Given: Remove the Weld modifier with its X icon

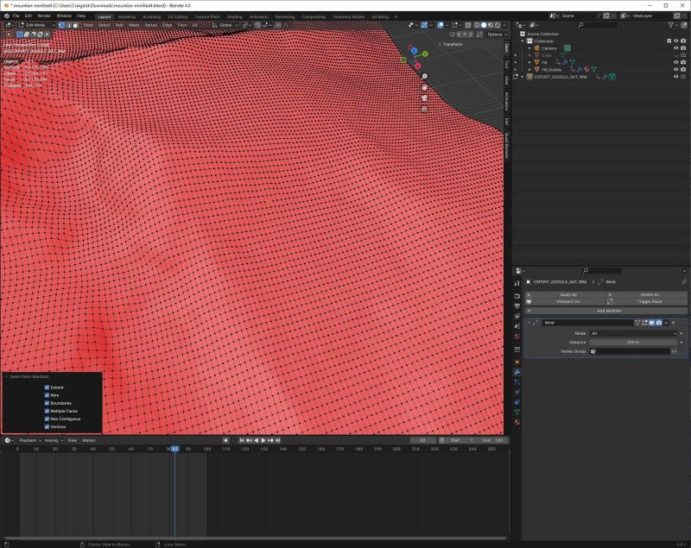Looking at the screenshot, I should (x=672, y=323).
